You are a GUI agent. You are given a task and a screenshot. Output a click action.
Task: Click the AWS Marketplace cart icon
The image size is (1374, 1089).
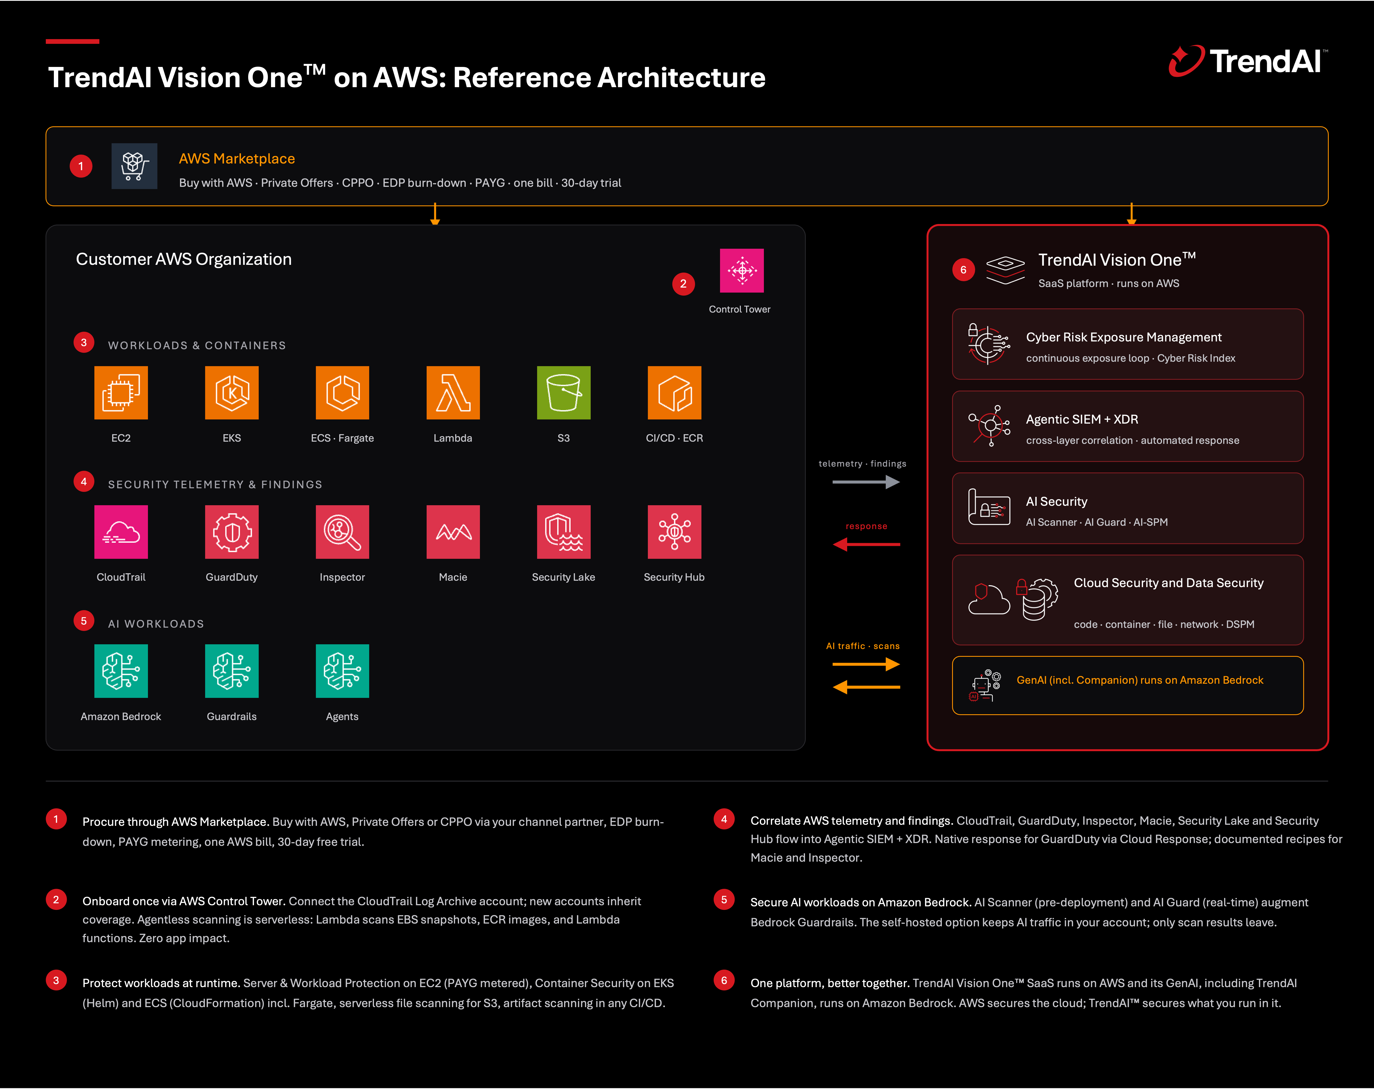tap(134, 166)
